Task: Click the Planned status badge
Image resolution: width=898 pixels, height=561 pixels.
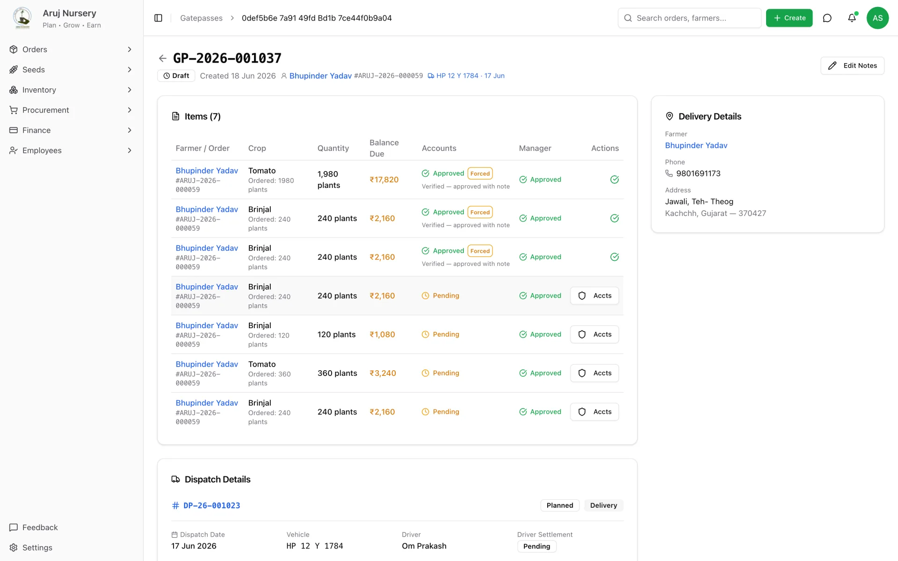Action: click(559, 505)
